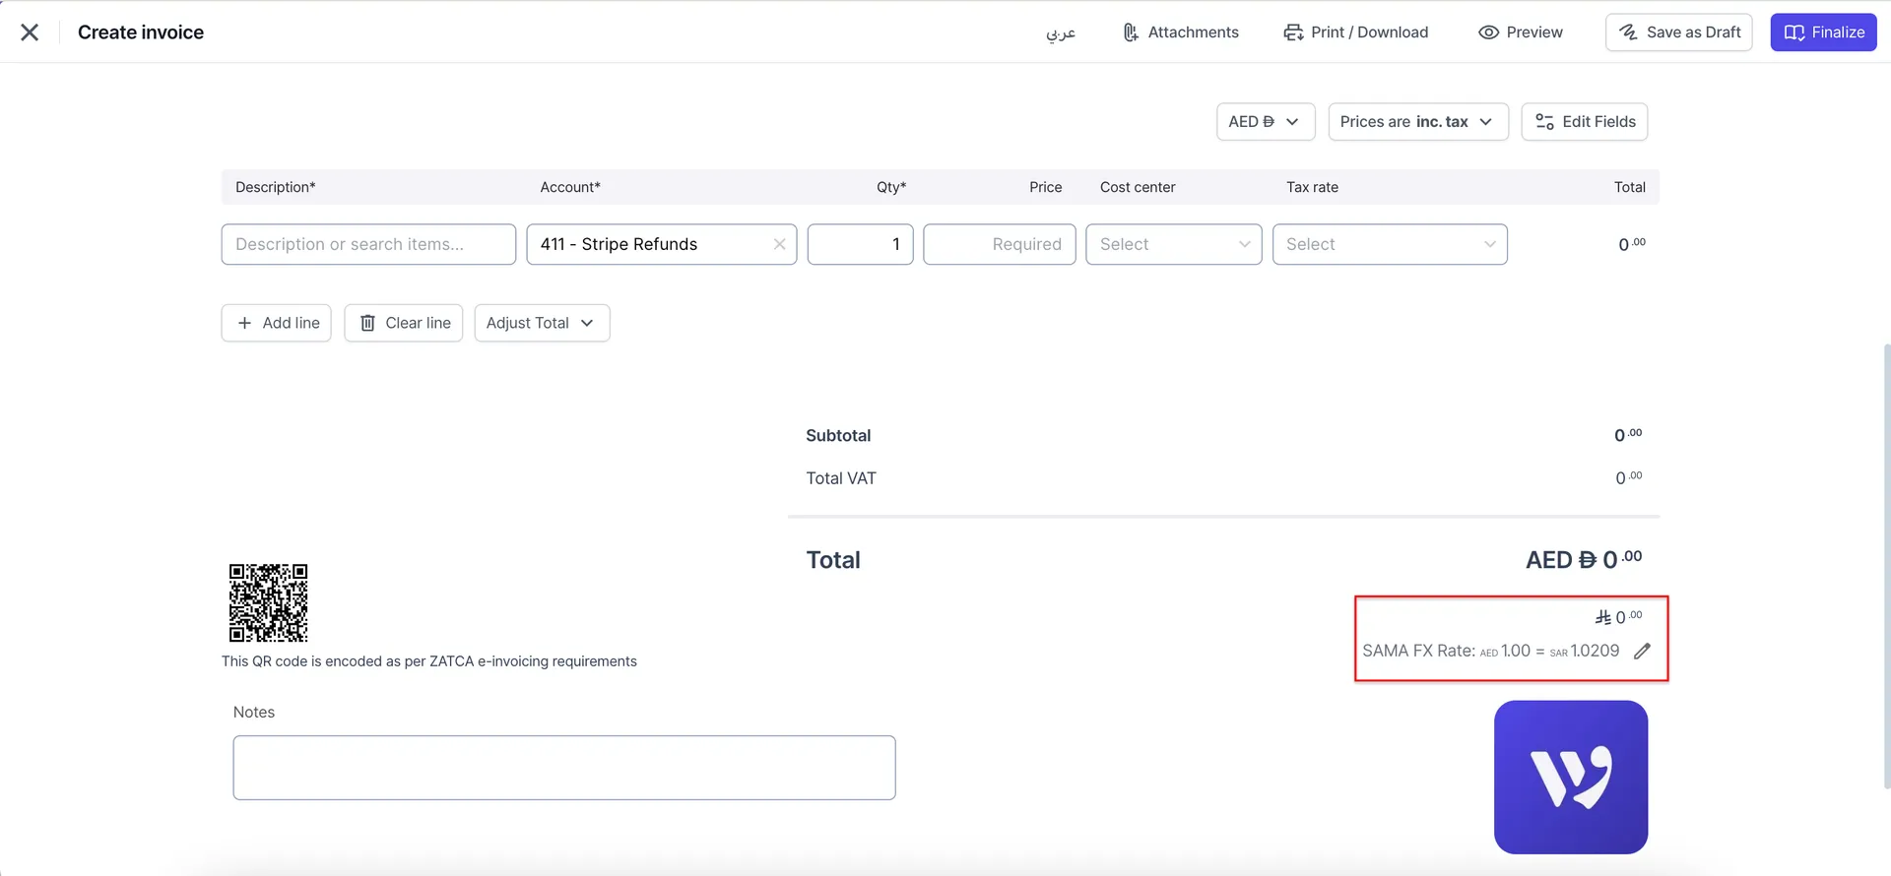1891x876 pixels.
Task: Close the Create invoice page
Action: pos(30,32)
